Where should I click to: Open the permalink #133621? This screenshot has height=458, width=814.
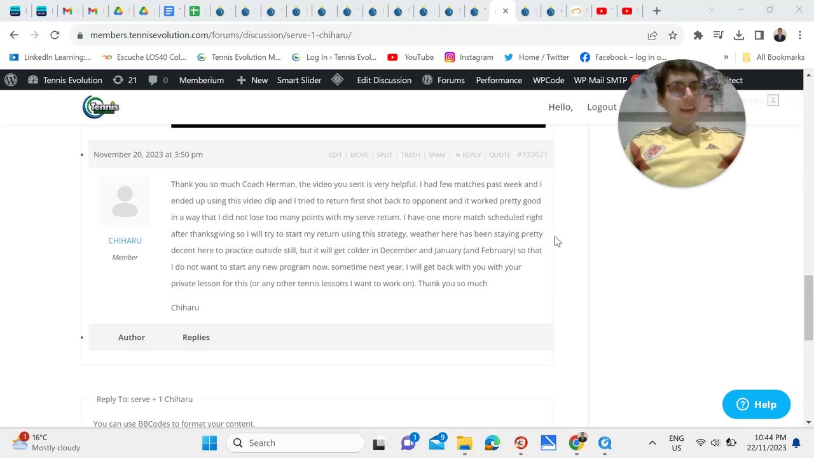(x=532, y=155)
